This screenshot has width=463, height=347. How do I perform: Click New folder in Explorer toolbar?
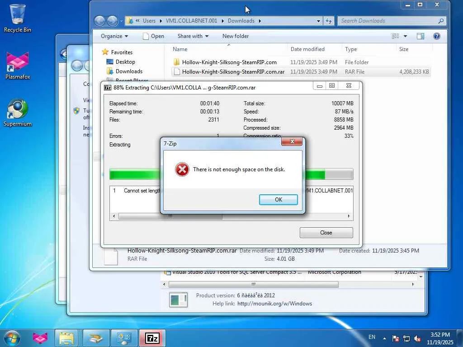235,36
